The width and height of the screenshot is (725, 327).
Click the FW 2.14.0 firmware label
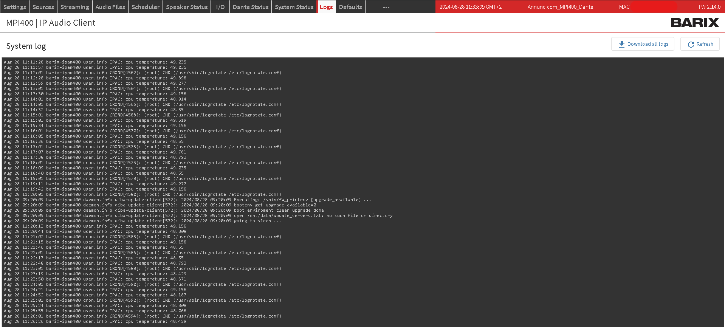709,7
